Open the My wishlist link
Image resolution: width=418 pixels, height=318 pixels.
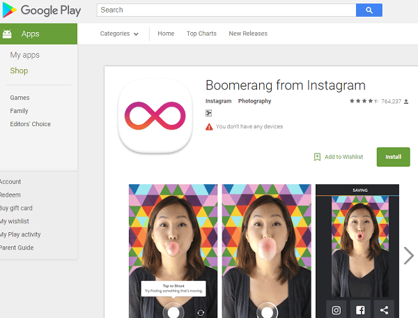[15, 221]
